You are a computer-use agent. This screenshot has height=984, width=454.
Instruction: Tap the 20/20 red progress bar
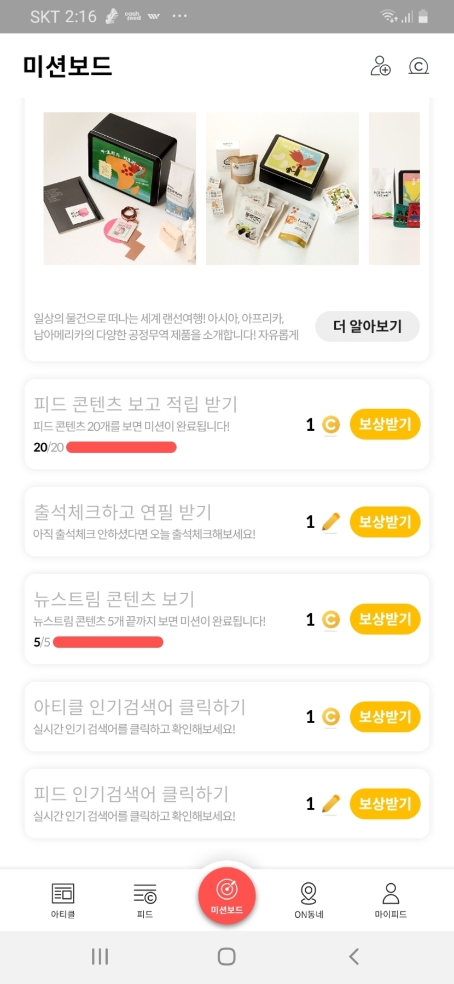coord(121,448)
